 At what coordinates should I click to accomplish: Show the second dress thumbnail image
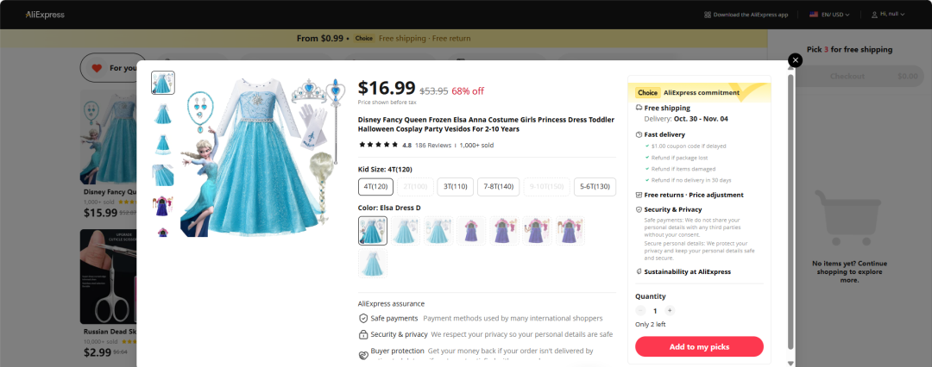[163, 114]
